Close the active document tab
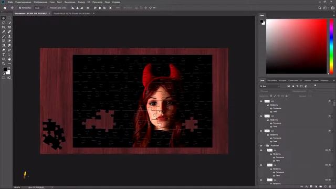The width and height of the screenshot is (336, 189). [x=49, y=14]
